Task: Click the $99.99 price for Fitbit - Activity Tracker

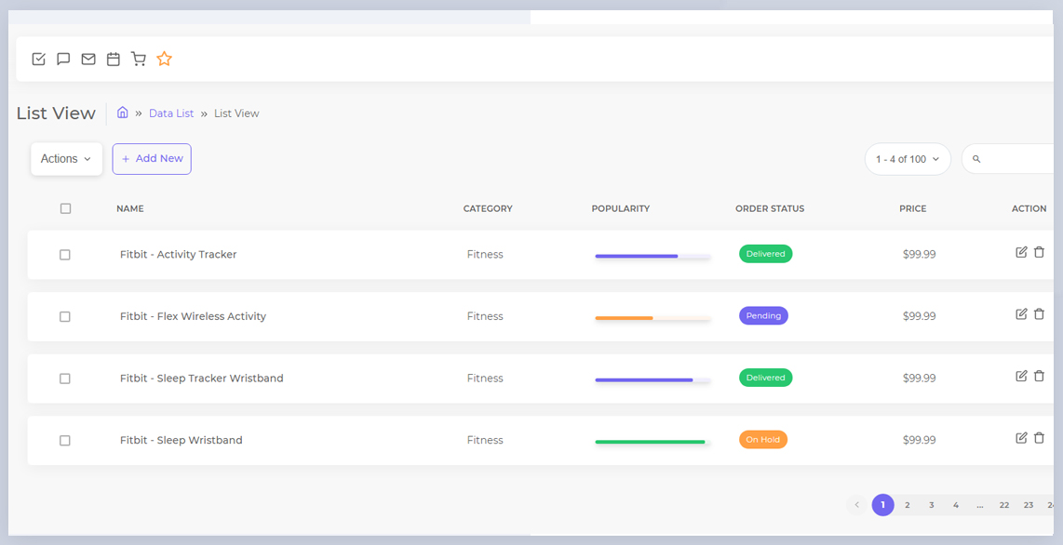Action: [920, 255]
